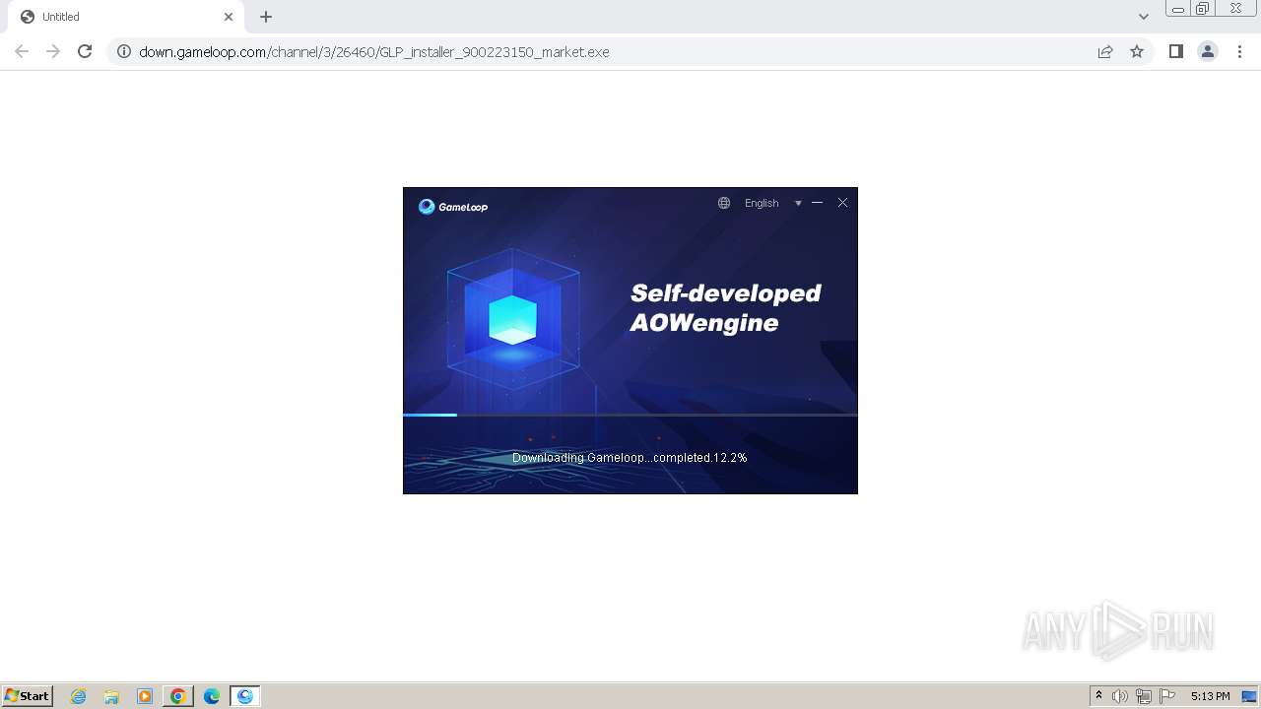The image size is (1261, 709).
Task: Expand the language list arrow
Action: pos(798,203)
